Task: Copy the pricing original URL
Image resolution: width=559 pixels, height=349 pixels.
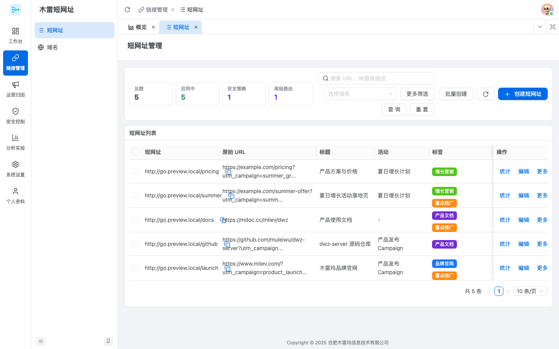Action: [x=228, y=172]
